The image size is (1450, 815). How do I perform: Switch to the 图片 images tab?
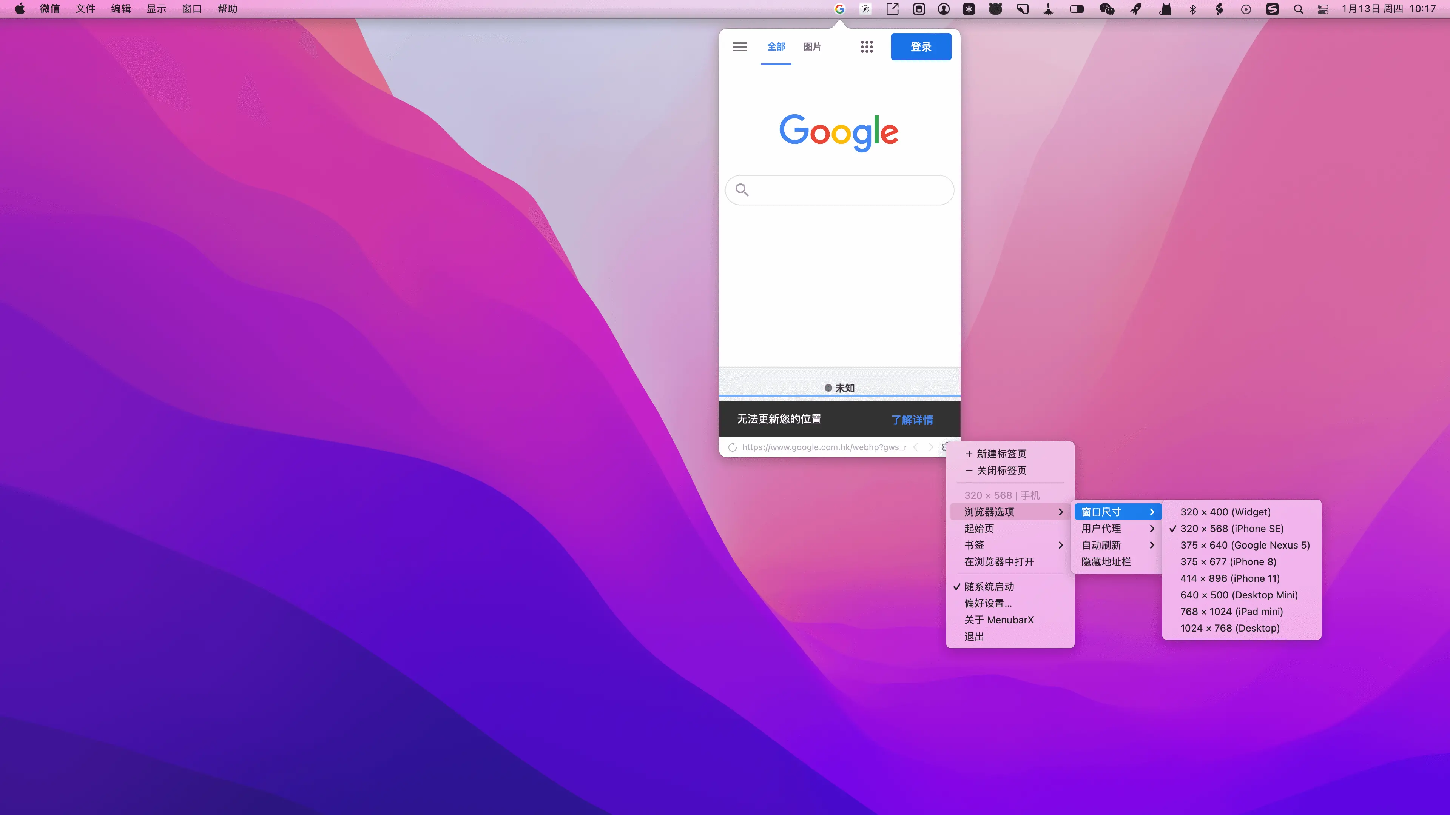click(x=812, y=47)
